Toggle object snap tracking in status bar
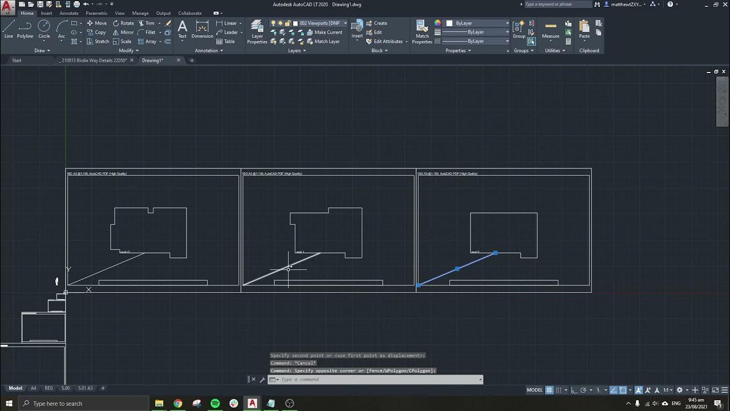The image size is (730, 411). (x=613, y=390)
